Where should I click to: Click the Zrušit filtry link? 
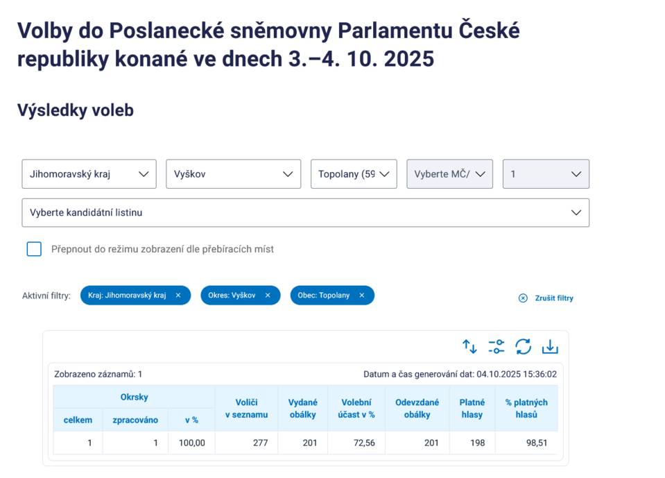pyautogui.click(x=553, y=298)
